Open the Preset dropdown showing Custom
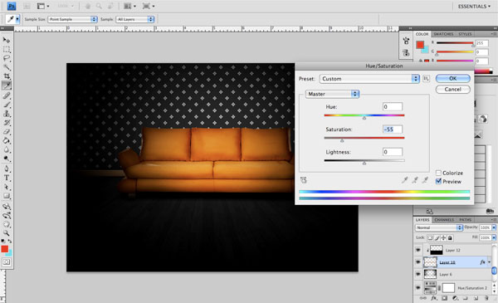 click(x=369, y=79)
